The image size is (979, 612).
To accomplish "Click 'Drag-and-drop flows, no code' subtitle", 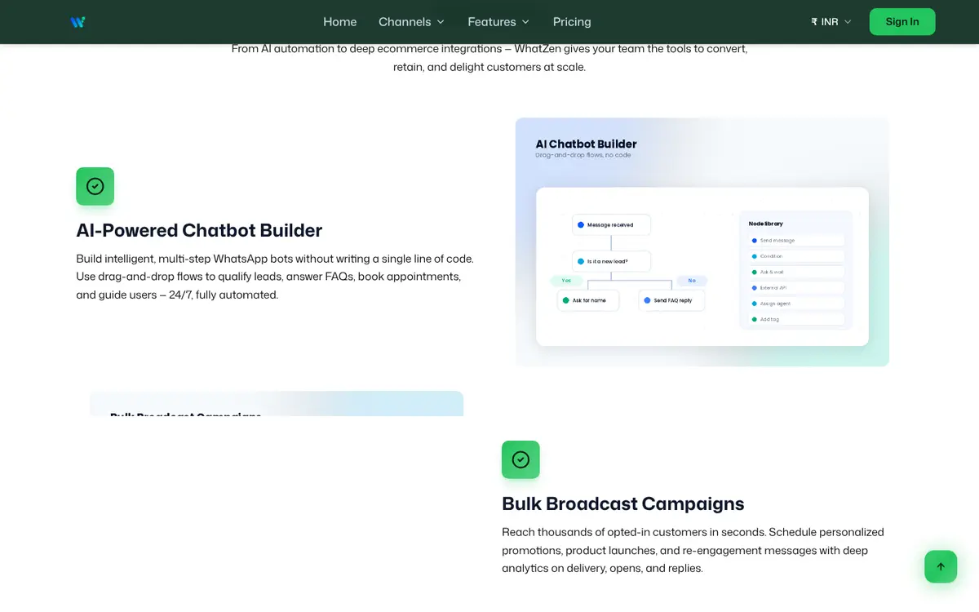I will [583, 155].
